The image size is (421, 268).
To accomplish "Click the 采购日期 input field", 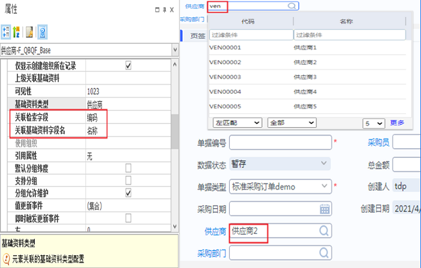I will click(281, 209).
